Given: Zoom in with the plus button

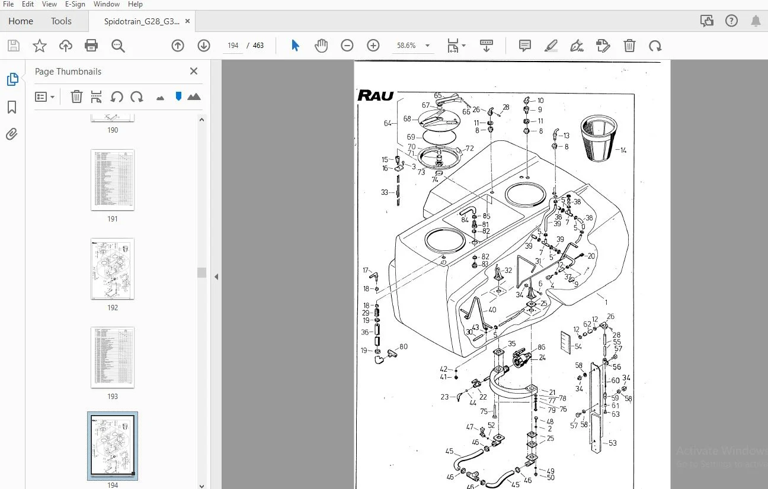Looking at the screenshot, I should tap(373, 46).
